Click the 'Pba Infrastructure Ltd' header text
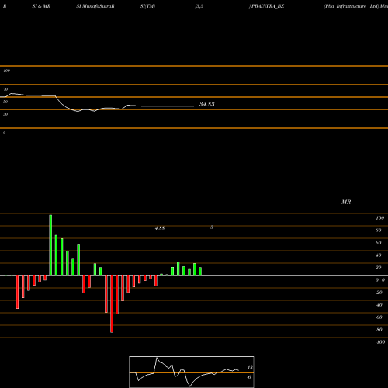The height and width of the screenshot is (388, 388). tap(352, 6)
